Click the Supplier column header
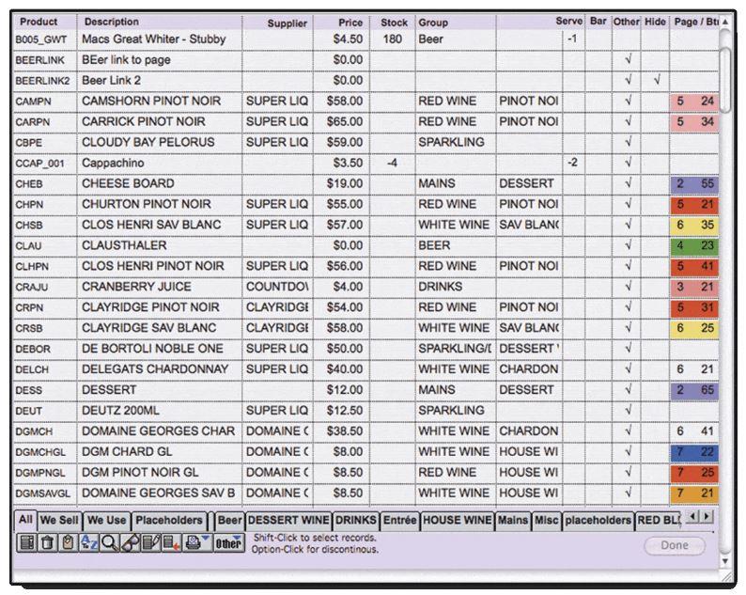Viewport: 746px width, 595px height. 287,23
